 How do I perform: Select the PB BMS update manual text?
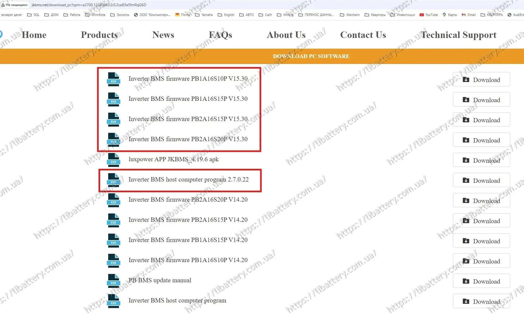click(x=160, y=280)
